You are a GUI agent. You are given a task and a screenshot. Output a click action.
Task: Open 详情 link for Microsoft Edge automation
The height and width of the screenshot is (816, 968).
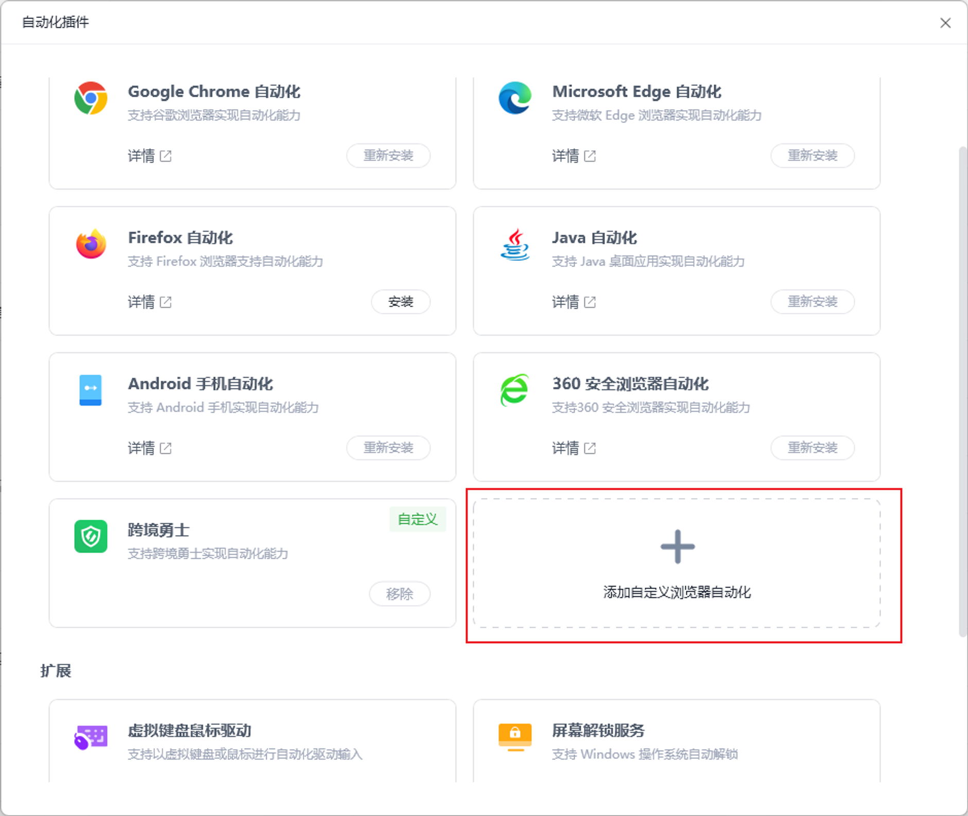pyautogui.click(x=565, y=156)
